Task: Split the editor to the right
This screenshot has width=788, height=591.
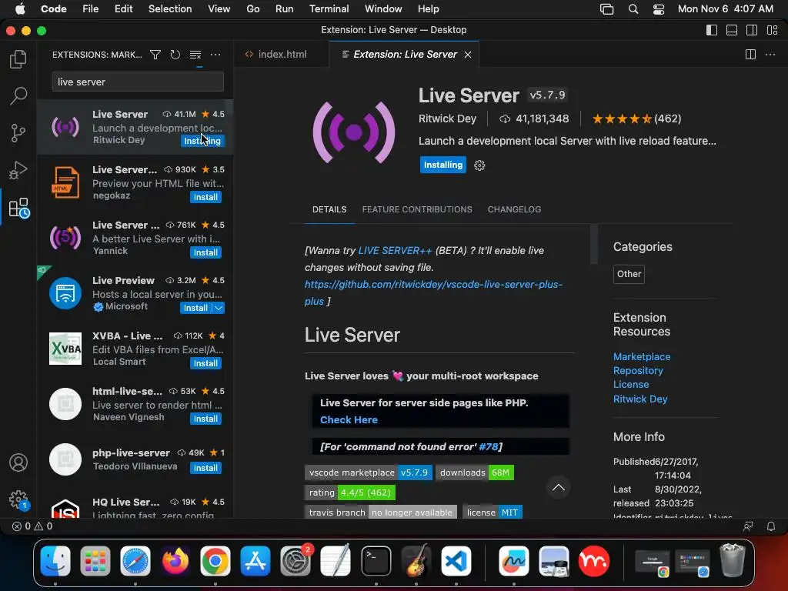Action: click(750, 55)
